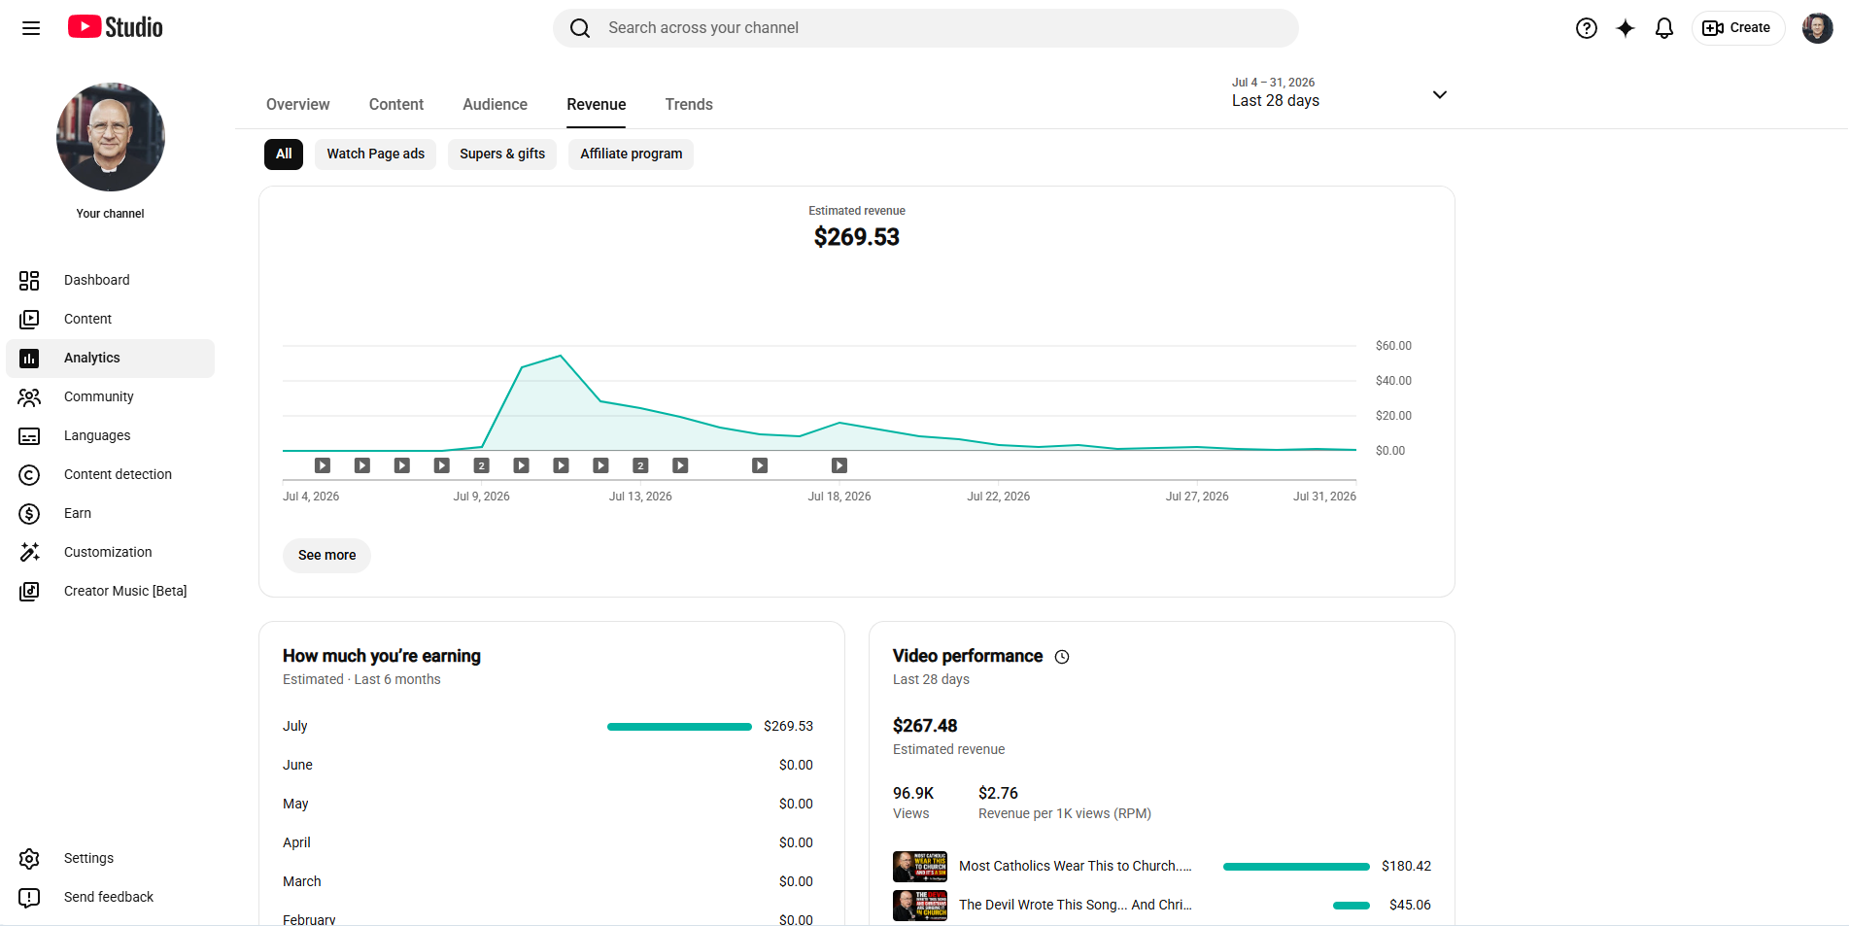The width and height of the screenshot is (1849, 926).
Task: Click the March earnings row
Action: pos(548,881)
